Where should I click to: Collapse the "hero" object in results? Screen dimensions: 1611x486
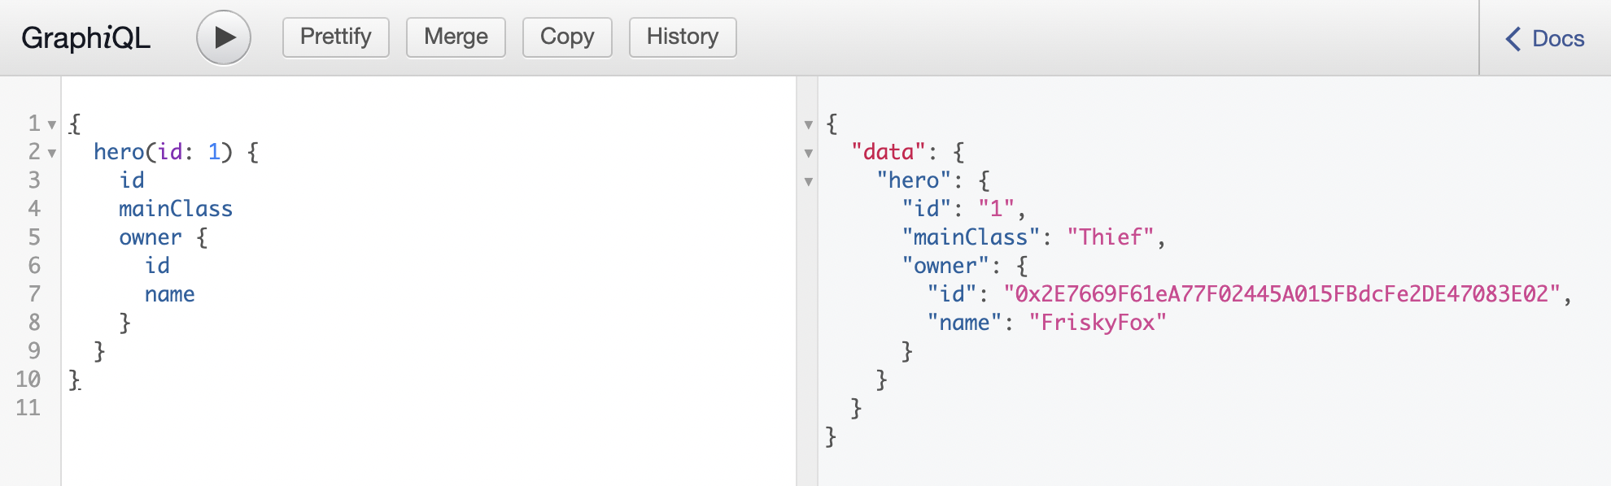tap(809, 181)
